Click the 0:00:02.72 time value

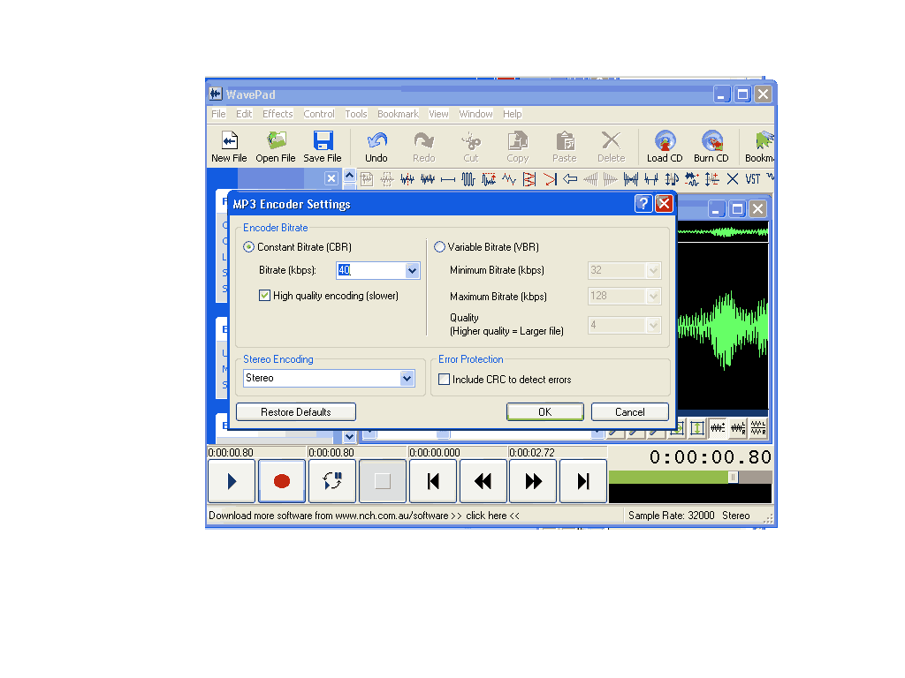click(x=531, y=453)
